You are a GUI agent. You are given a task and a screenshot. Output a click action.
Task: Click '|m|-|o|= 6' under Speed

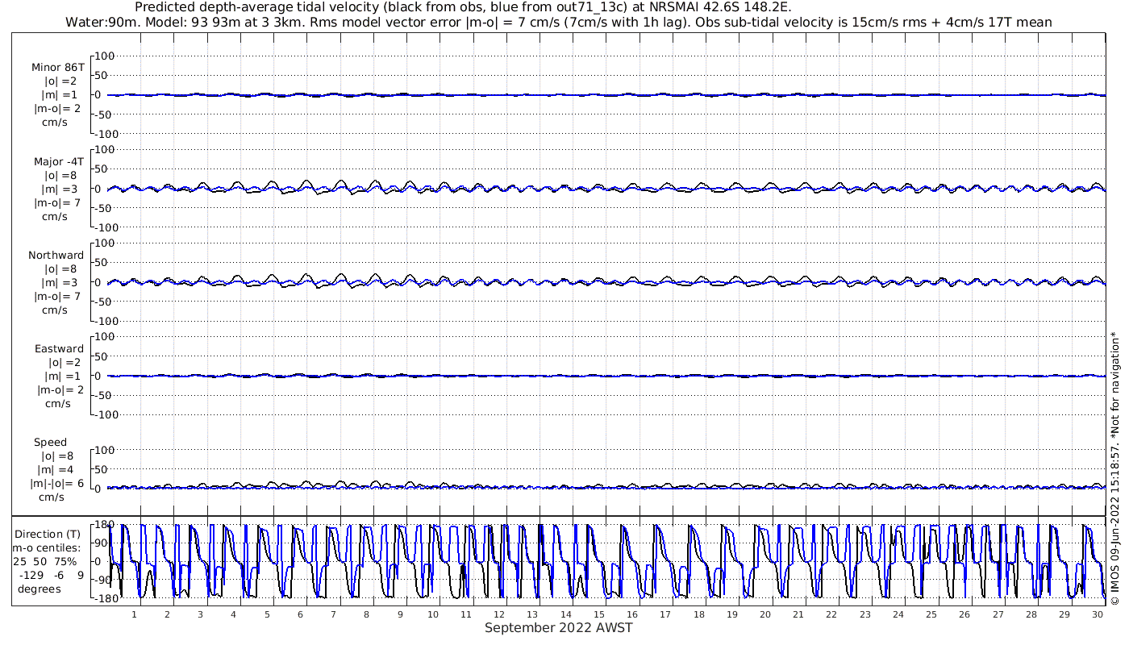57,483
